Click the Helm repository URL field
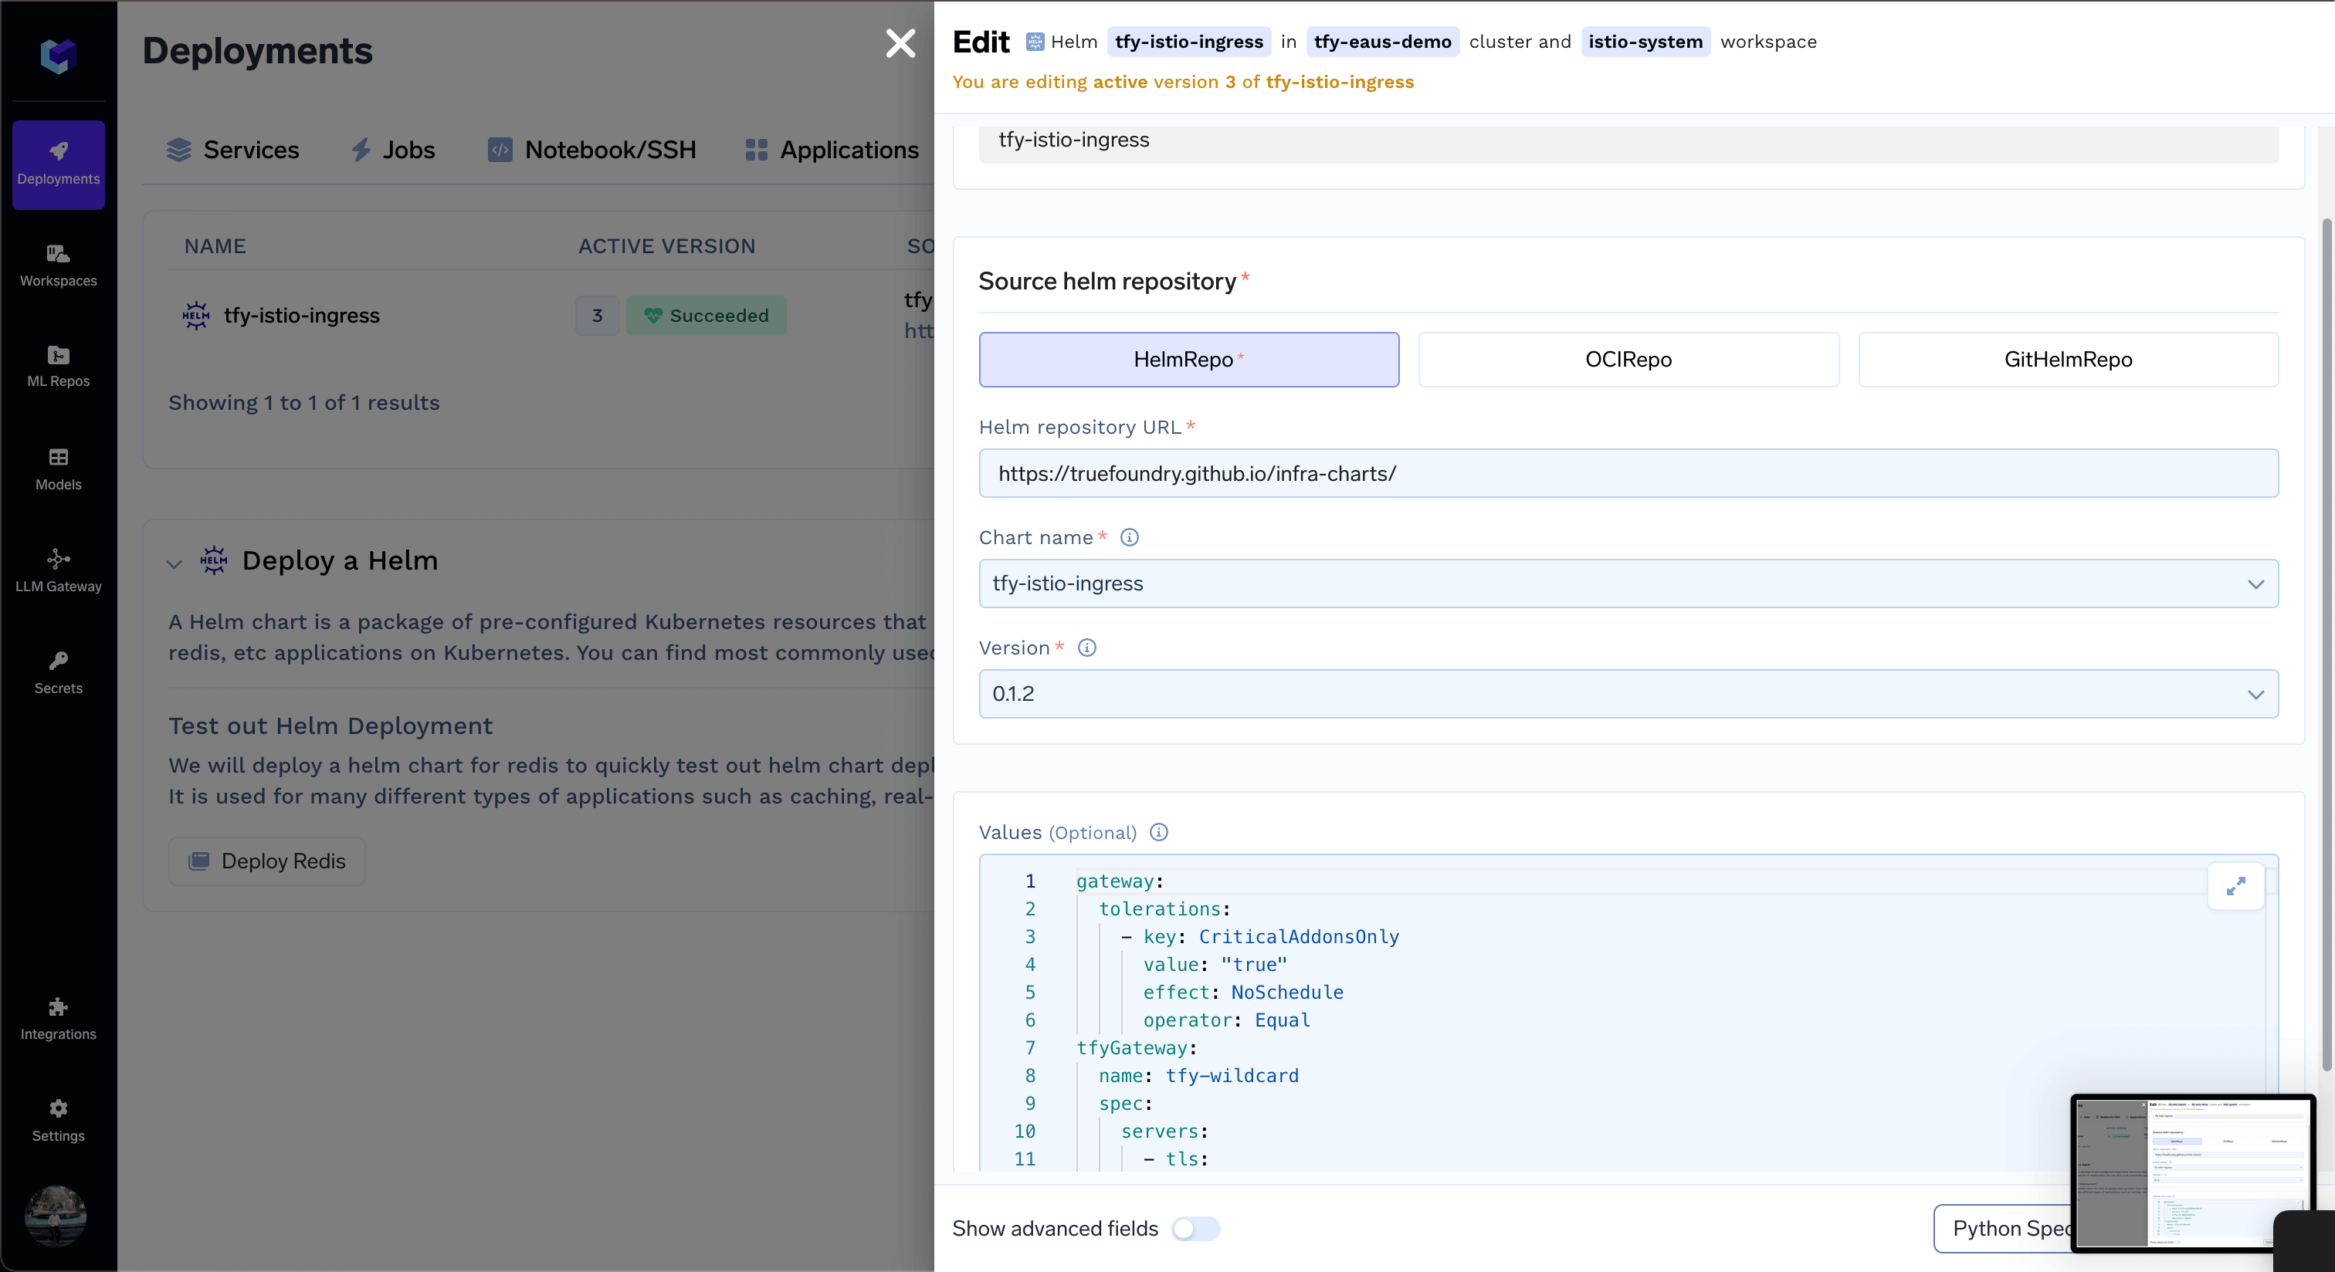This screenshot has width=2335, height=1272. pyautogui.click(x=1628, y=473)
